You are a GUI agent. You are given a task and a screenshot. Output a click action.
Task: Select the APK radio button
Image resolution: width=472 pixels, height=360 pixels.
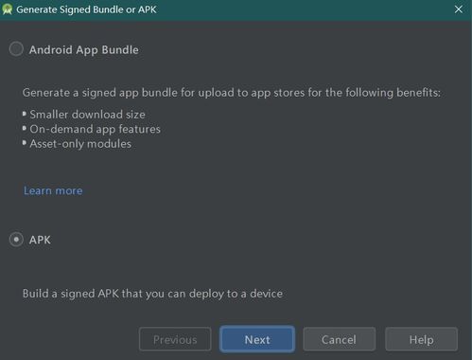(x=16, y=240)
